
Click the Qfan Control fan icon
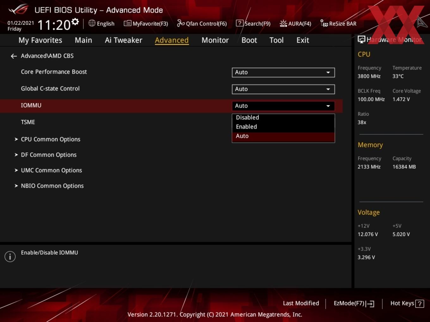181,23
